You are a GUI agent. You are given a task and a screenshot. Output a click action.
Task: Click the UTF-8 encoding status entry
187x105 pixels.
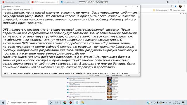click(x=128, y=75)
